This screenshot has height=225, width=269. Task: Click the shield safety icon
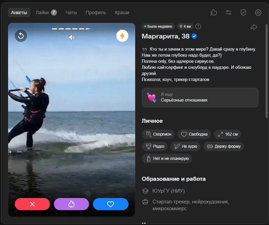click(243, 12)
